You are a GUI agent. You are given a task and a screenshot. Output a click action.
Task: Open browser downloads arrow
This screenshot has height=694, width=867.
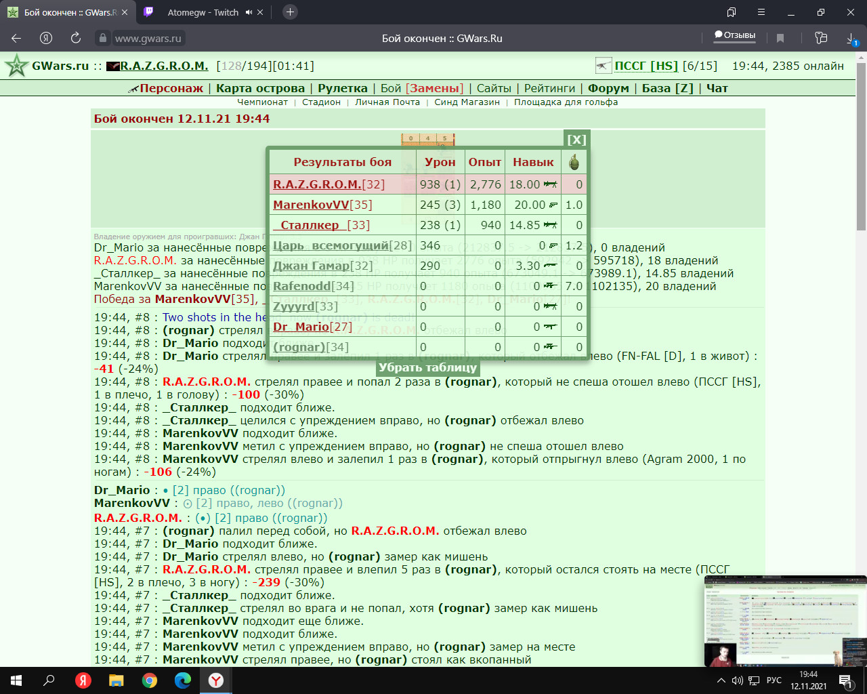tap(852, 39)
